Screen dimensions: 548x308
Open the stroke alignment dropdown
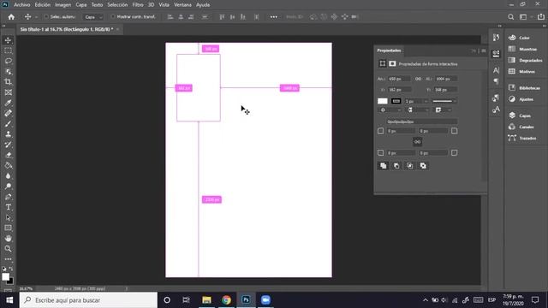(x=390, y=110)
